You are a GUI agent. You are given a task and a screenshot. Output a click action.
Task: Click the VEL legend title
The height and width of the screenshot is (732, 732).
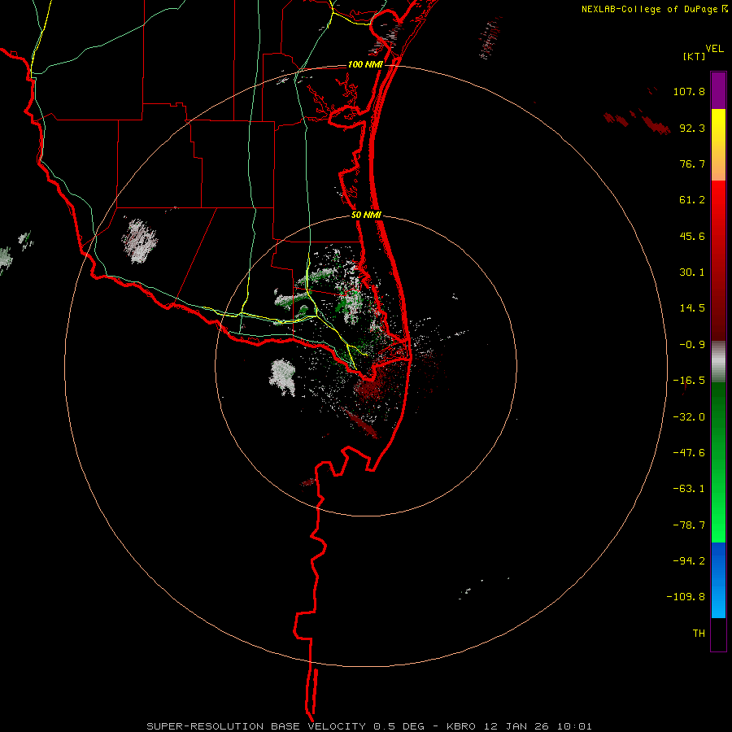[714, 48]
